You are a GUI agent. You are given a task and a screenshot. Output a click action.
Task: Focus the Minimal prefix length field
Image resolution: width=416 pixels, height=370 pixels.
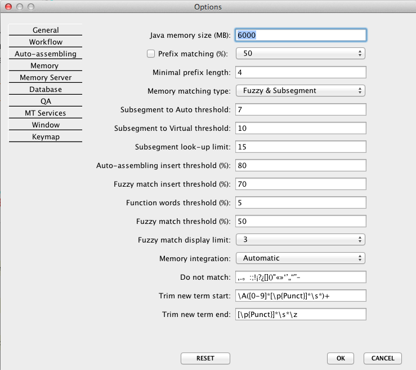tap(301, 72)
